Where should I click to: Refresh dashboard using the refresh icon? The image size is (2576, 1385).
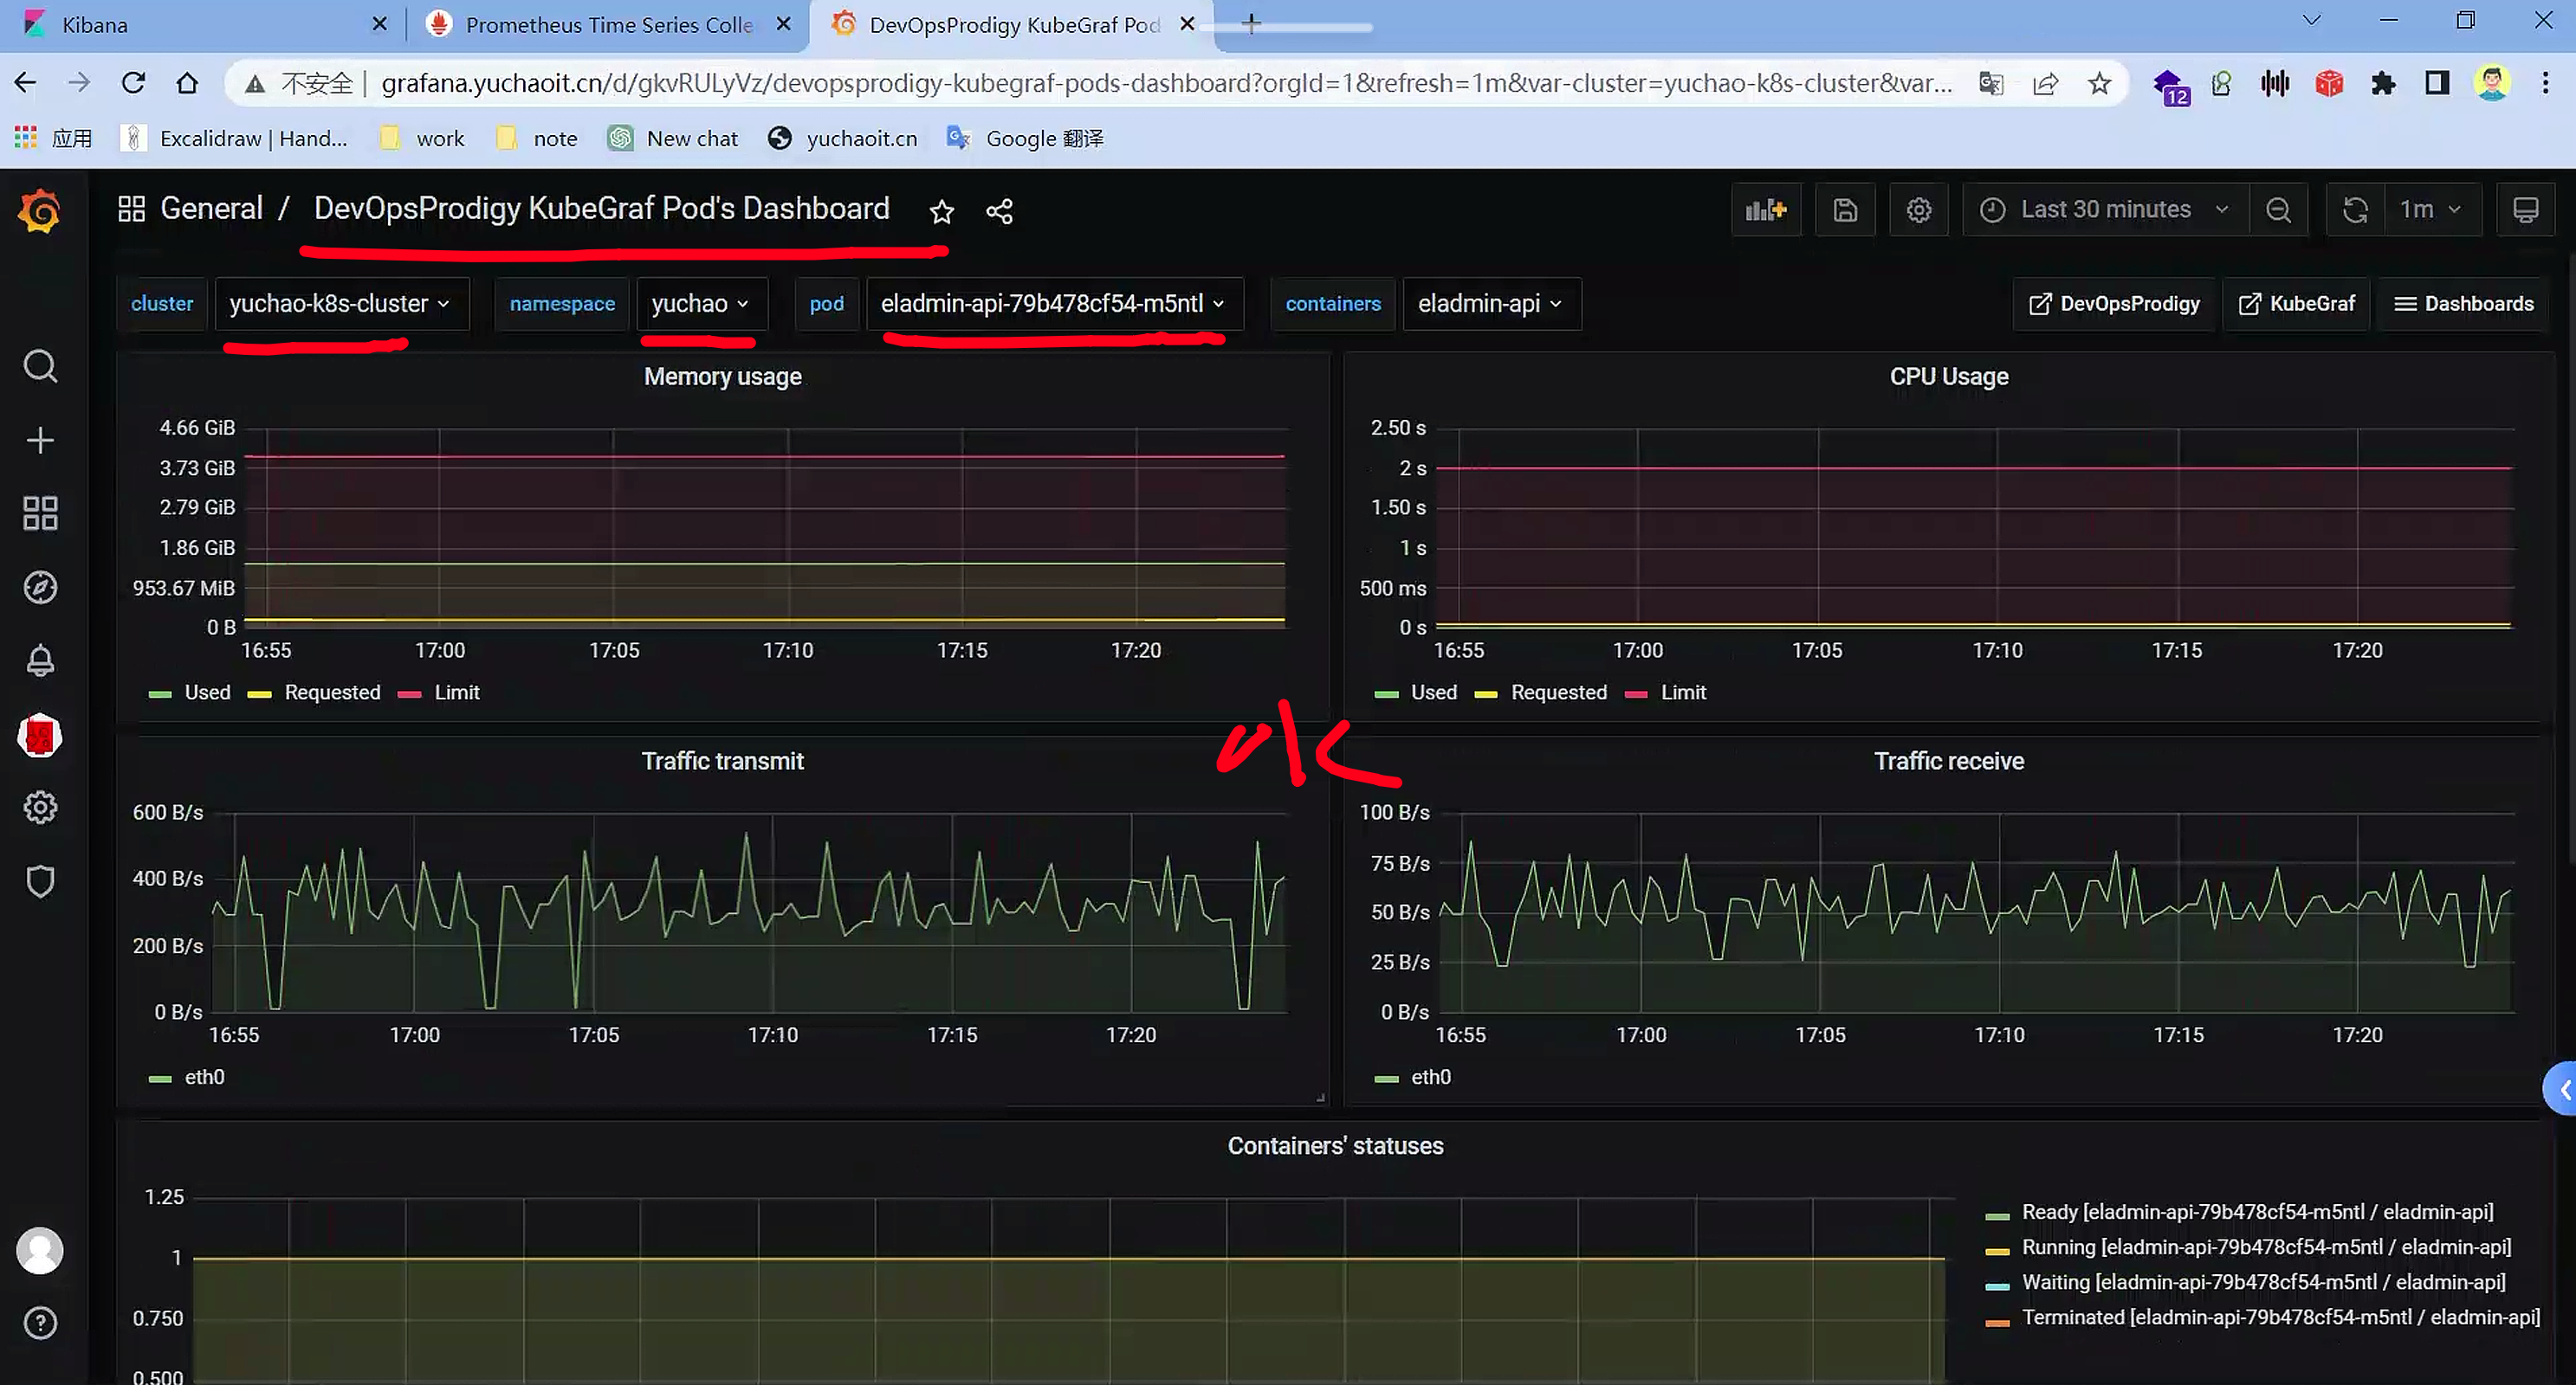click(2355, 209)
